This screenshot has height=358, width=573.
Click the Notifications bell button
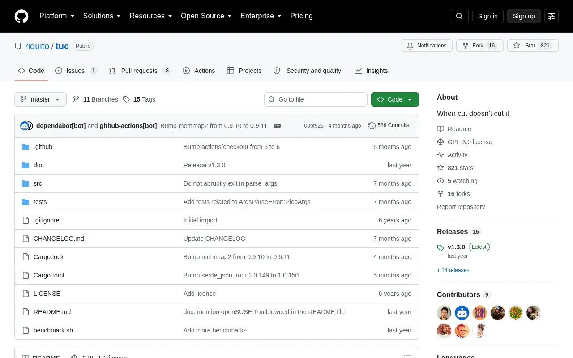[x=427, y=46]
